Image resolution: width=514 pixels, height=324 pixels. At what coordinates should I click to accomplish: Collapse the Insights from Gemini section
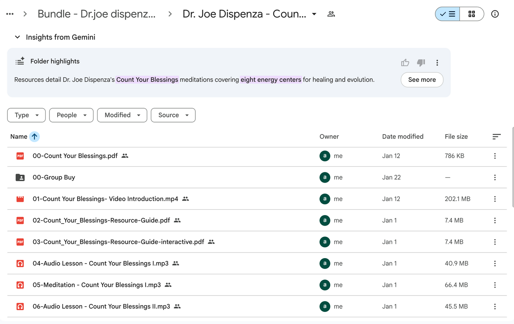(x=17, y=37)
